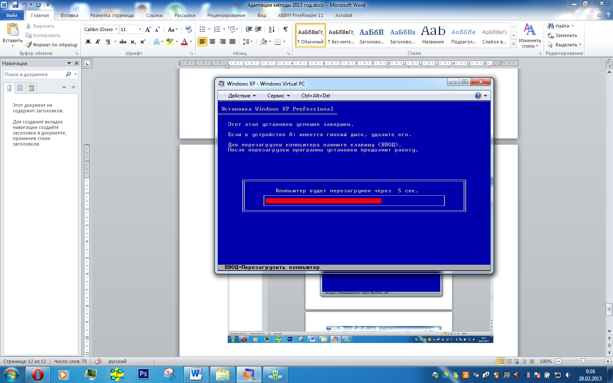The height and width of the screenshot is (383, 613).
Task: Click Выделить in Editing group
Action: (564, 45)
